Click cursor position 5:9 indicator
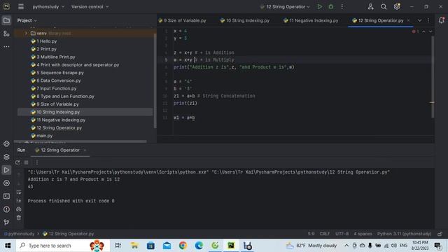Image resolution: width=448 pixels, height=252 pixels. [311, 234]
